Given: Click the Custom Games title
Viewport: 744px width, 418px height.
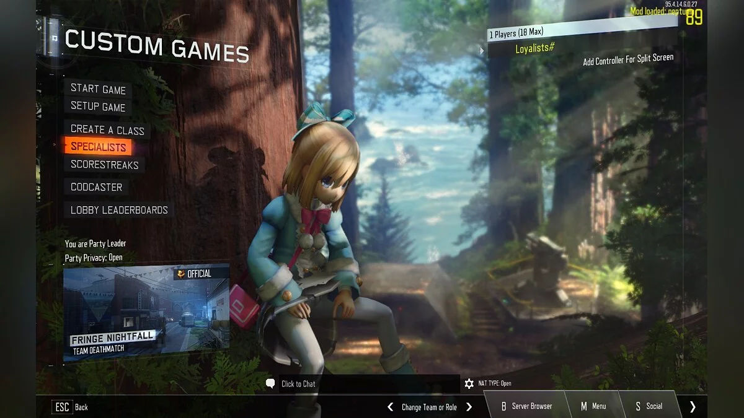Looking at the screenshot, I should (x=157, y=45).
